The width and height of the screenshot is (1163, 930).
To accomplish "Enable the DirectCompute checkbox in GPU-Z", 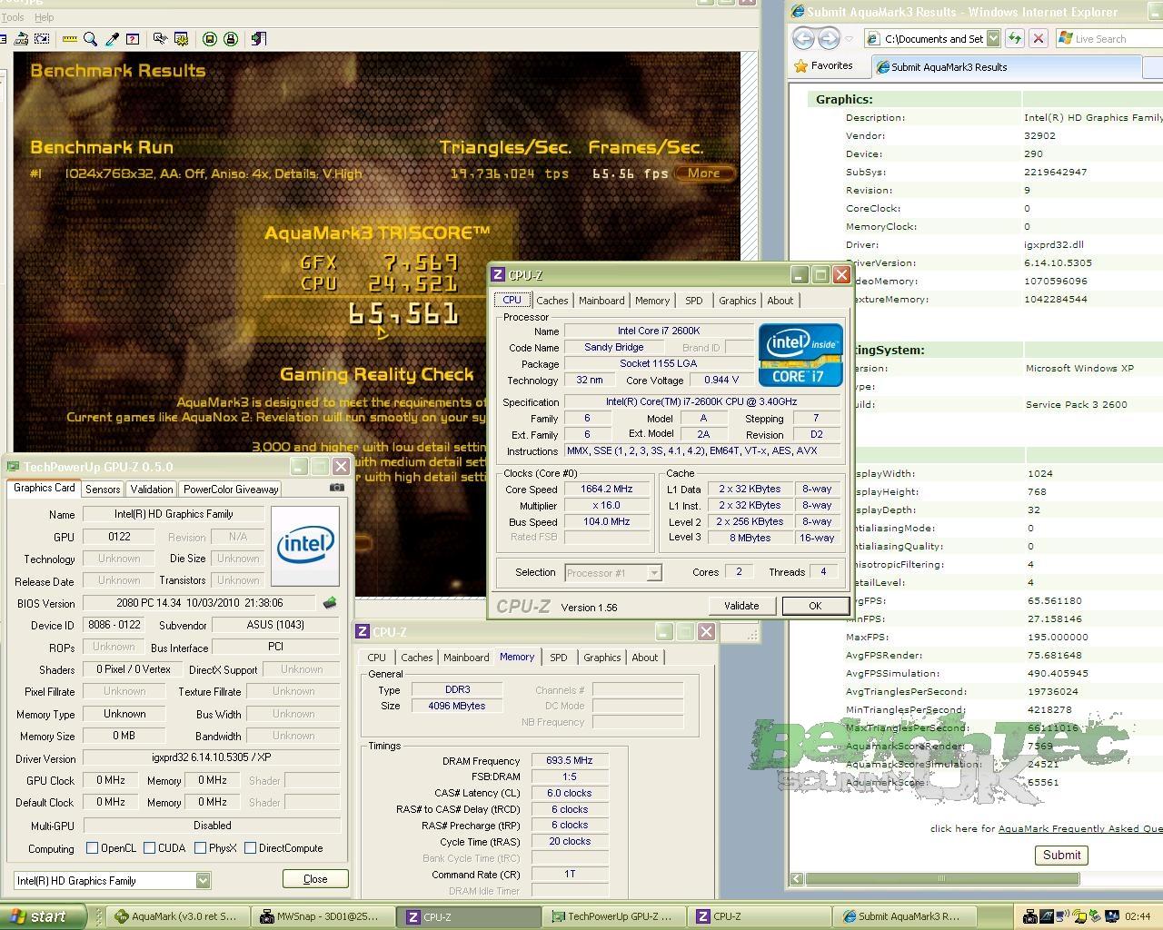I will click(x=250, y=848).
